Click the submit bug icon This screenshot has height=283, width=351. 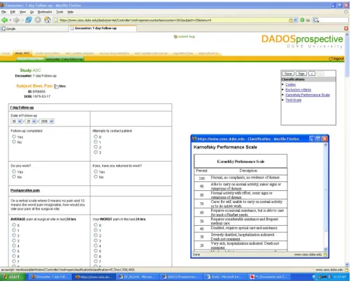point(175,36)
